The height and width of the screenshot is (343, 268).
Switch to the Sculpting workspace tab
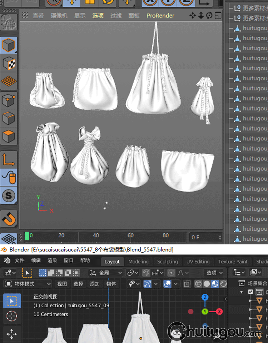click(x=167, y=262)
